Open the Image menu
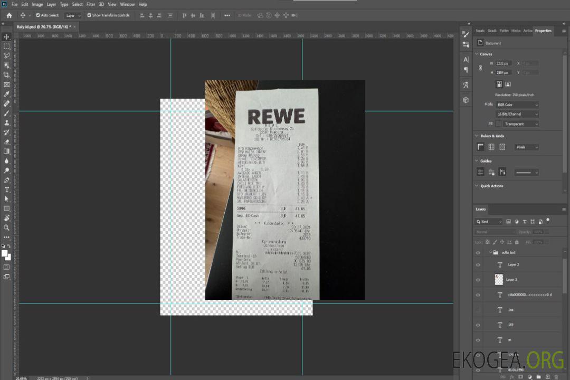Image resolution: width=570 pixels, height=380 pixels. (x=37, y=4)
